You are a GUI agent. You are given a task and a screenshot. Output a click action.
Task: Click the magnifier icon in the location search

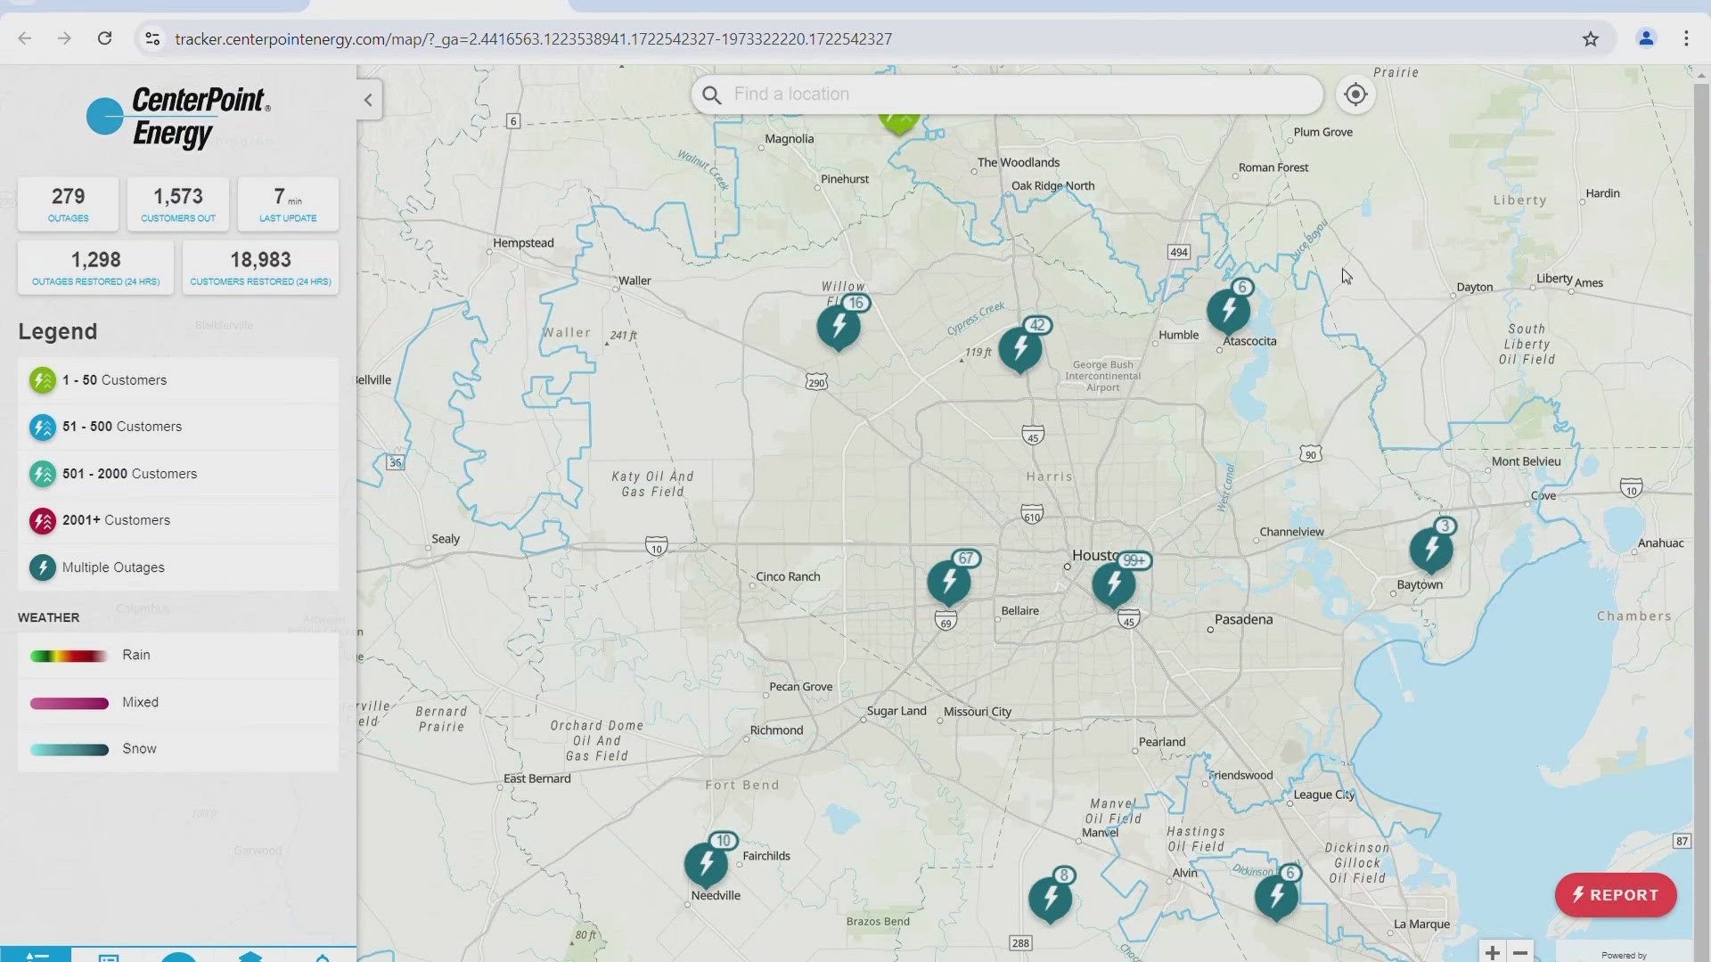711,94
